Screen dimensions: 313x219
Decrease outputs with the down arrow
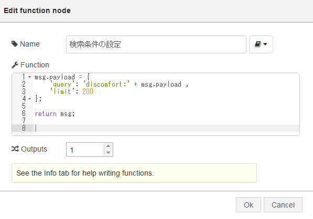point(108,153)
